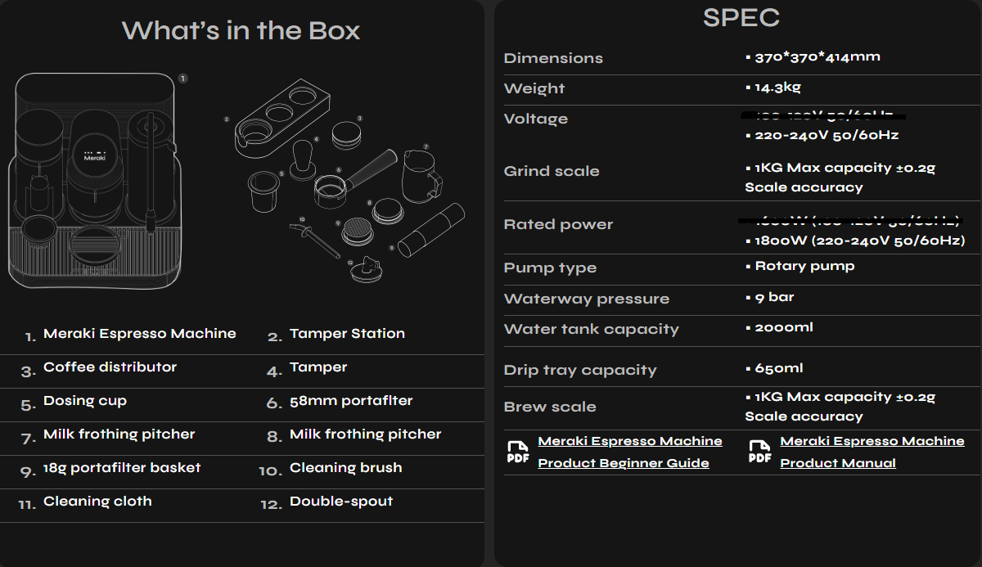The width and height of the screenshot is (982, 567).
Task: Click the tamper station illustration with three holes
Action: click(x=280, y=119)
